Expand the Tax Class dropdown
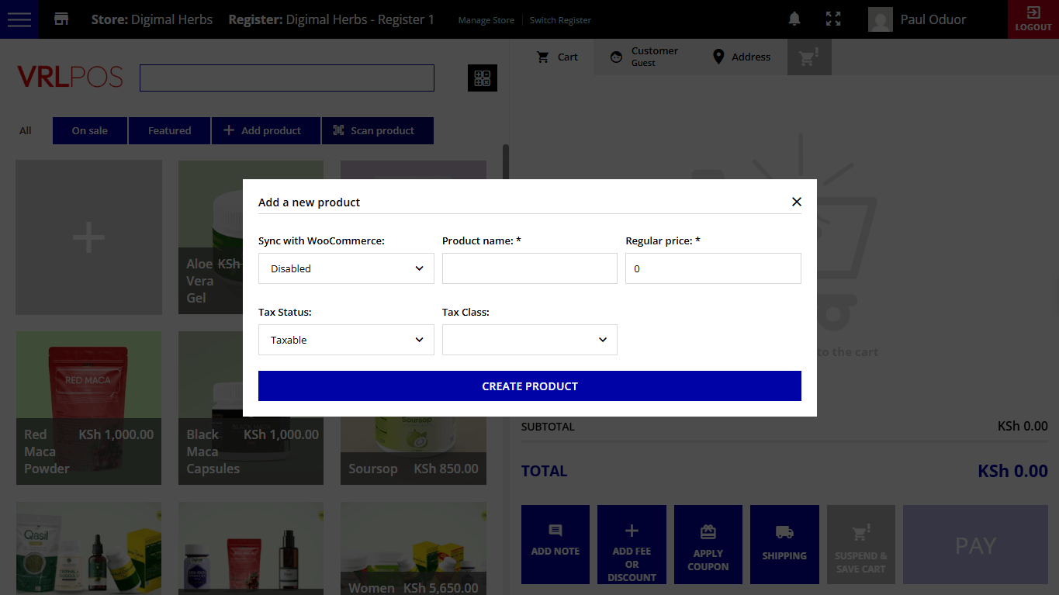1059x595 pixels. 529,340
